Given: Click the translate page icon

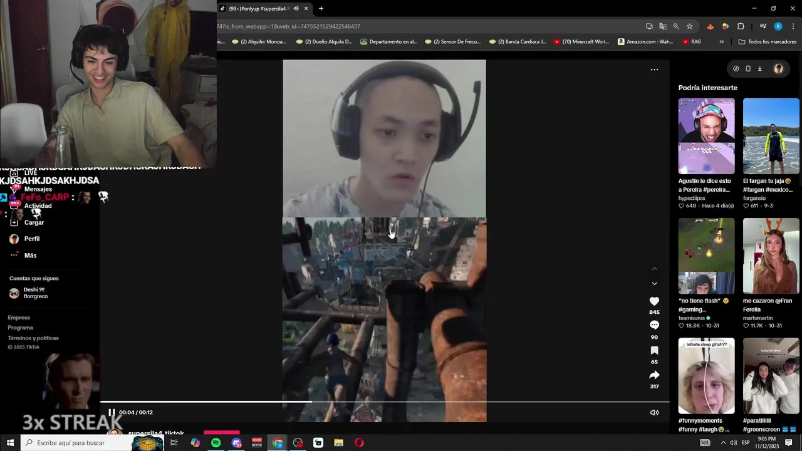Looking at the screenshot, I should [662, 26].
